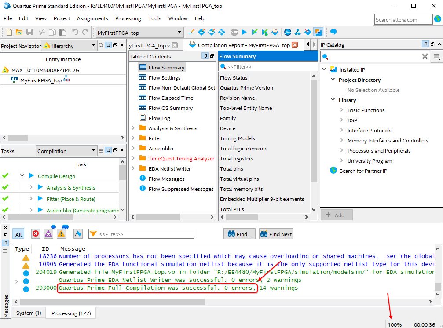Toggle the warning messages filter
The image size is (443, 328).
[x=61, y=234]
